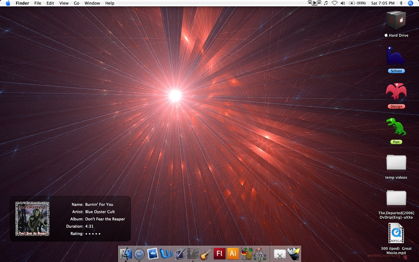Viewport: 419px width, 262px height.
Task: Select the Hard Drive desktop icon
Action: 396,20
